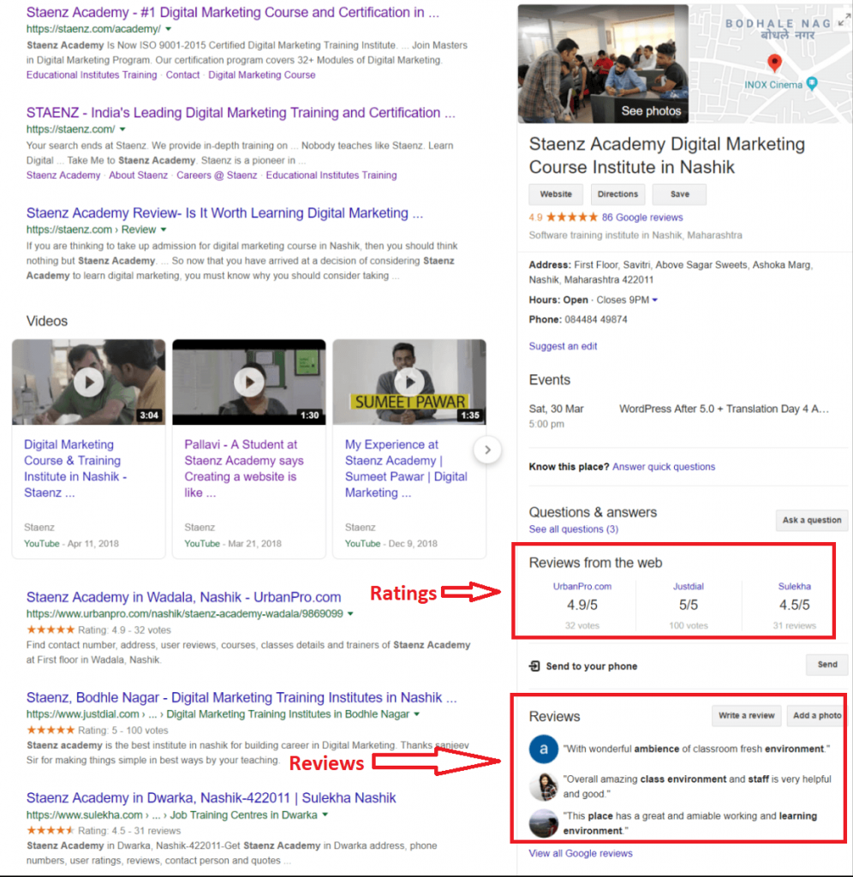The image size is (853, 877).
Task: Click the Send to your phone icon
Action: coord(534,666)
